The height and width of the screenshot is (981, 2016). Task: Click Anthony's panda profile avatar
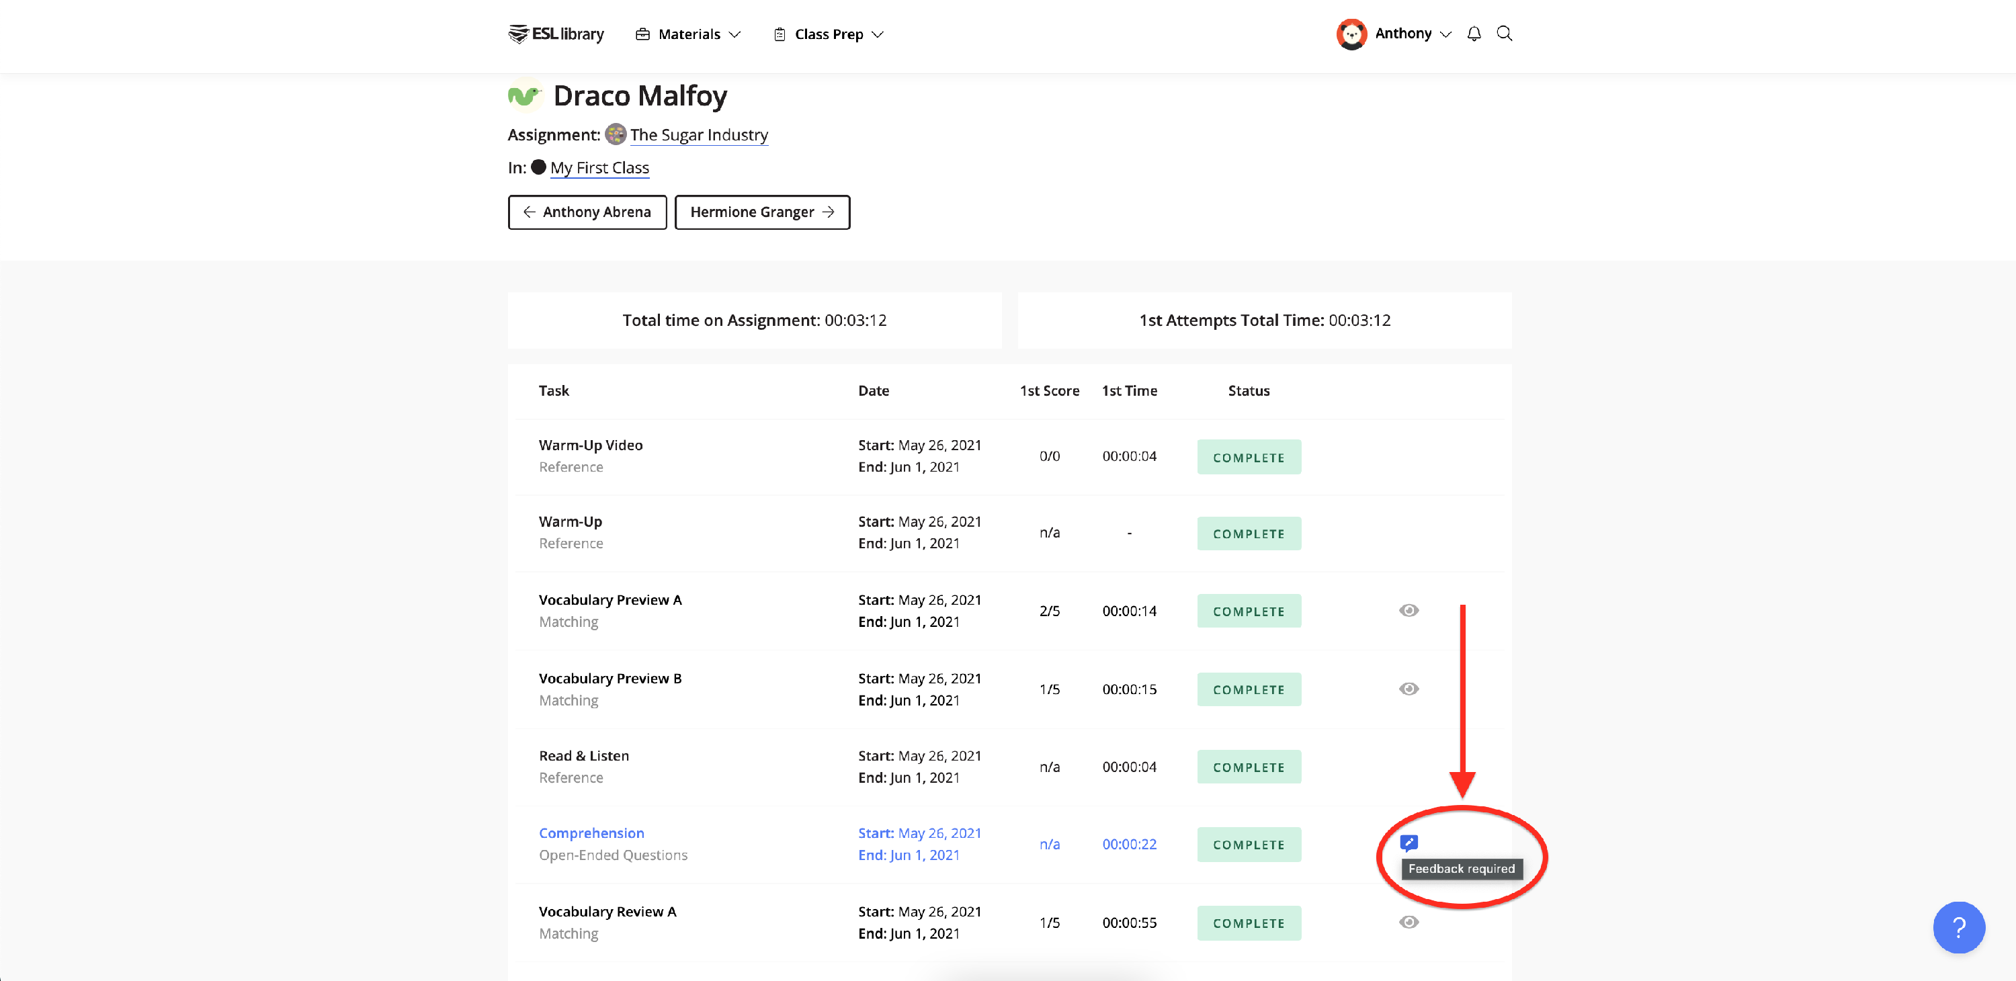click(1351, 34)
